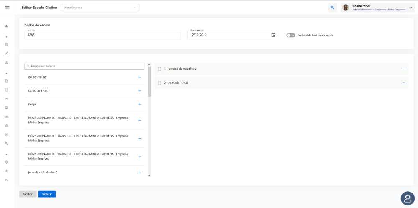Grab the drag handle of row 1
Image resolution: width=418 pixels, height=208 pixels.
(x=159, y=69)
